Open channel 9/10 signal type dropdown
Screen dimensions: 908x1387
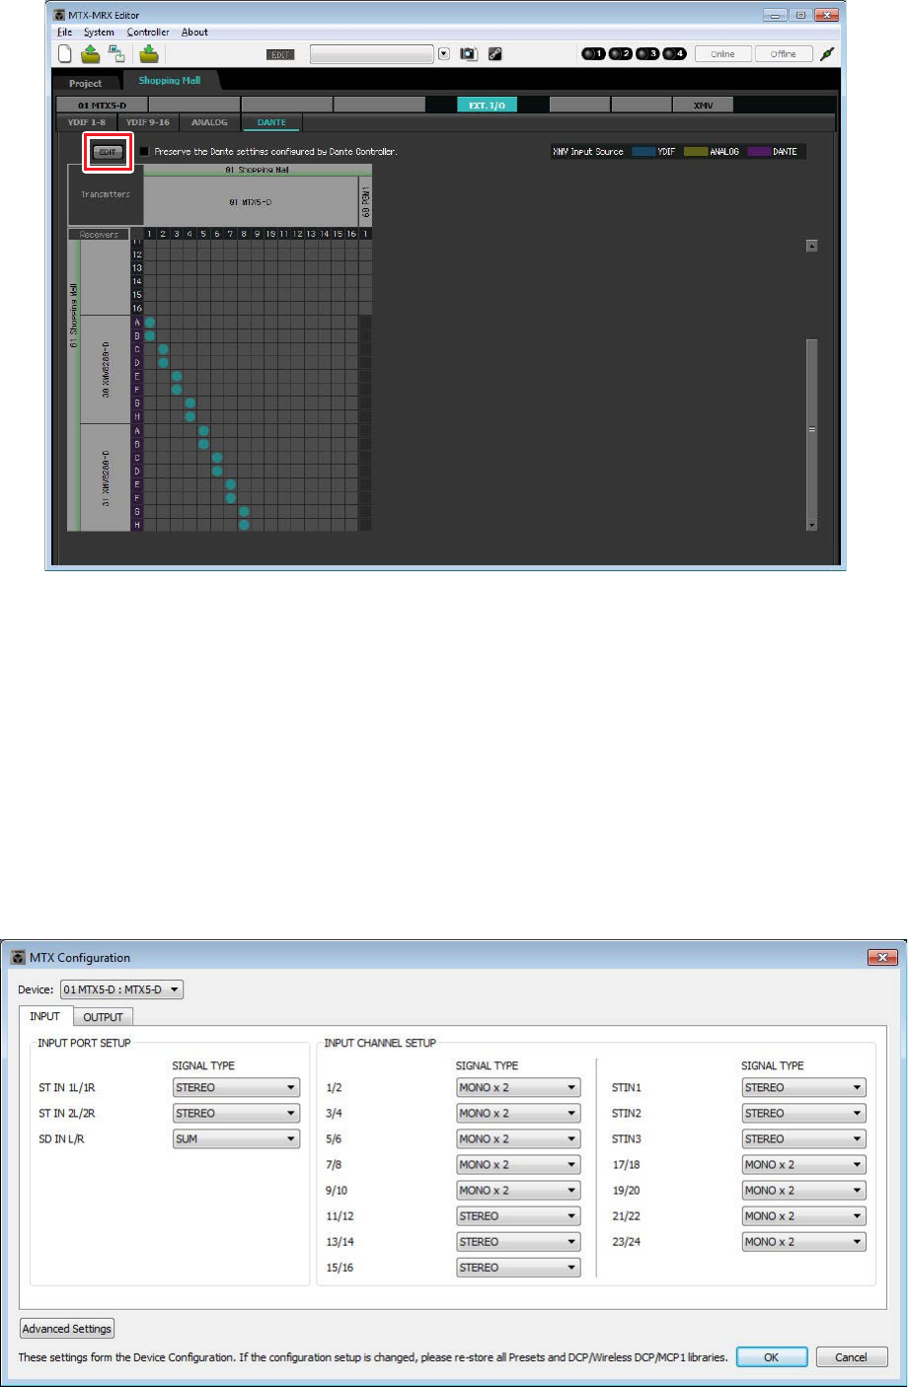518,1191
